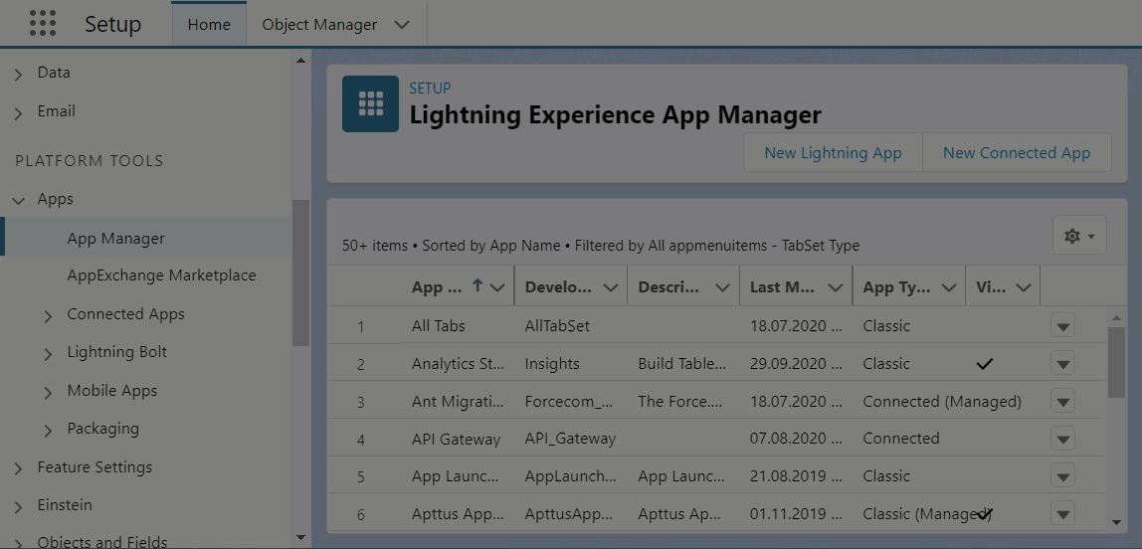Open row actions arrow for All Tabs
This screenshot has width=1142, height=549.
coord(1062,326)
